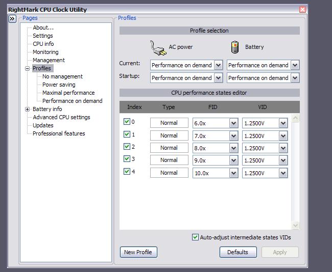Open the Updates page
This screenshot has height=272, width=332.
point(43,125)
